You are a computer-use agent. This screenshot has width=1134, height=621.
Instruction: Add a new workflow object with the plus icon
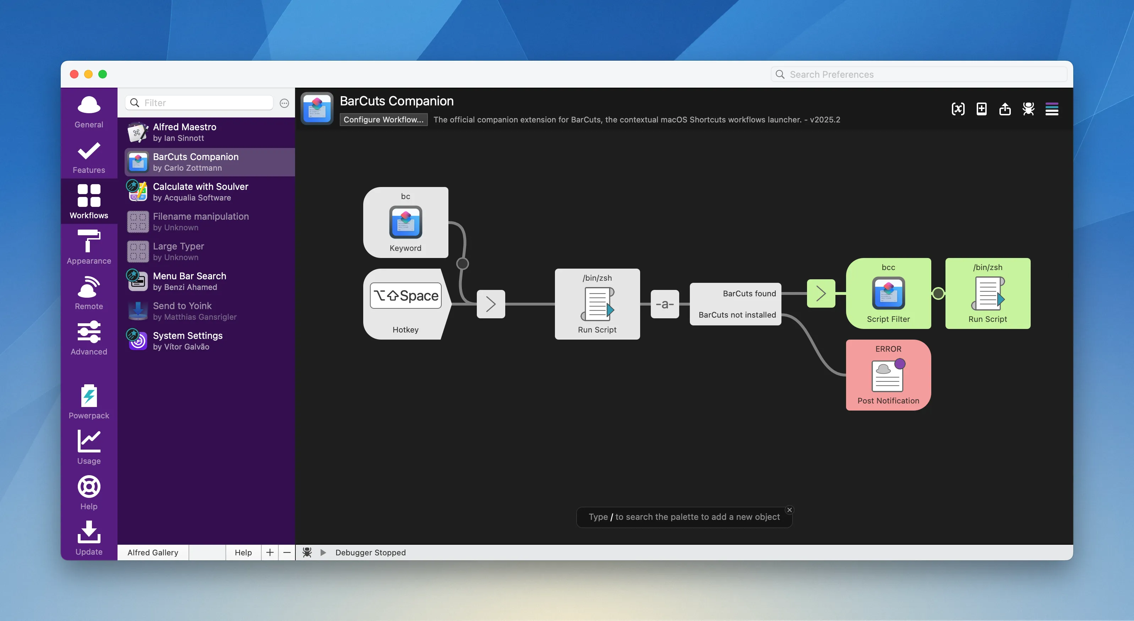point(981,109)
